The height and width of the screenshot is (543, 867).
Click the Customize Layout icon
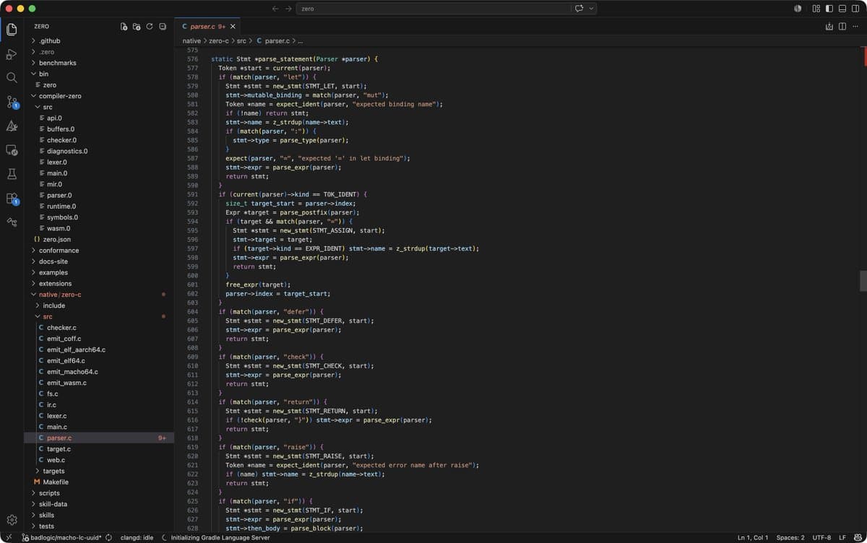(x=816, y=9)
